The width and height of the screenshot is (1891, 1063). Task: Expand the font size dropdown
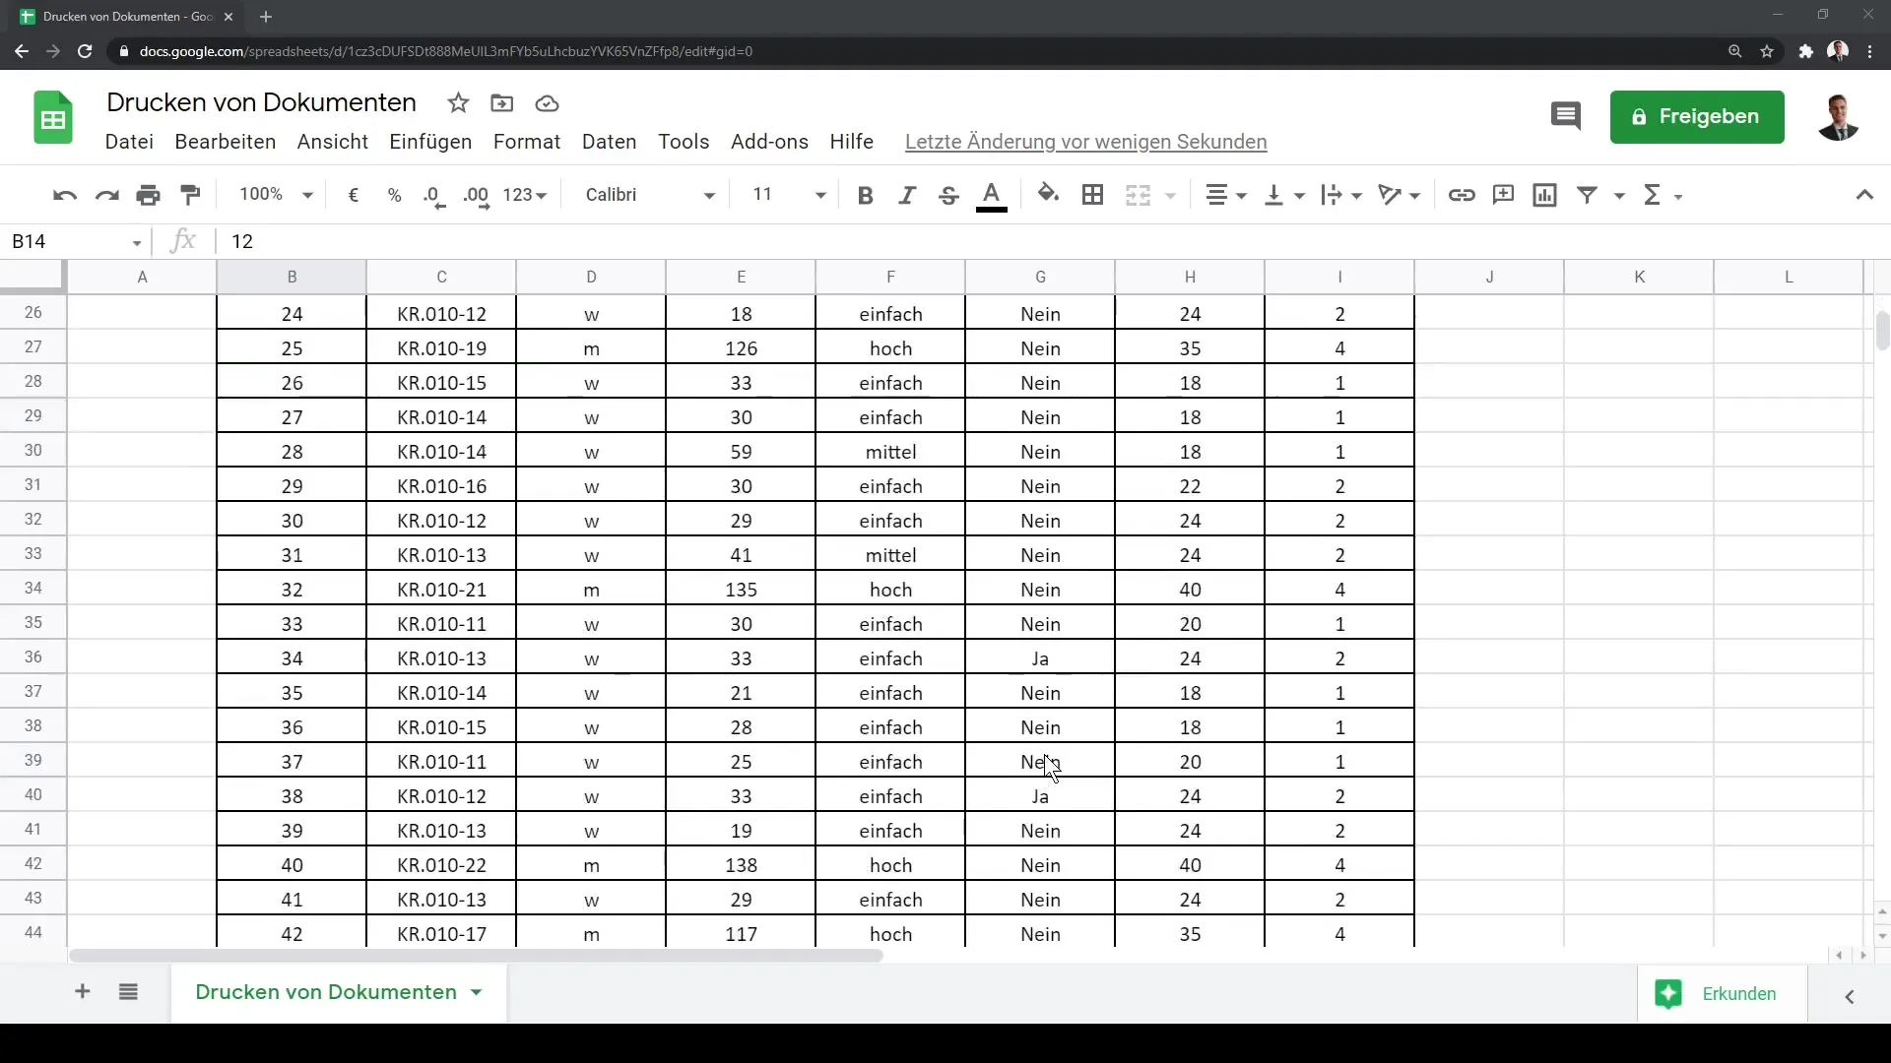click(x=820, y=195)
